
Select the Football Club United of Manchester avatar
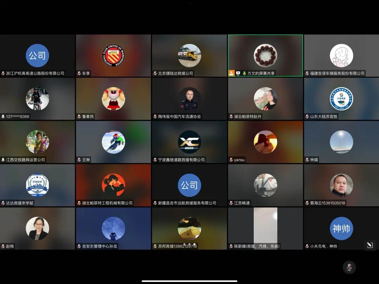pos(113,55)
